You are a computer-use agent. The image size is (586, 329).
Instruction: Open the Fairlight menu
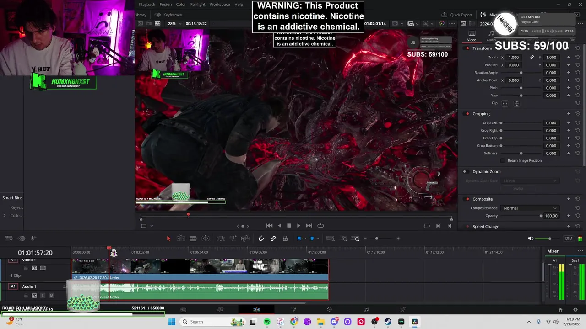[x=198, y=5]
